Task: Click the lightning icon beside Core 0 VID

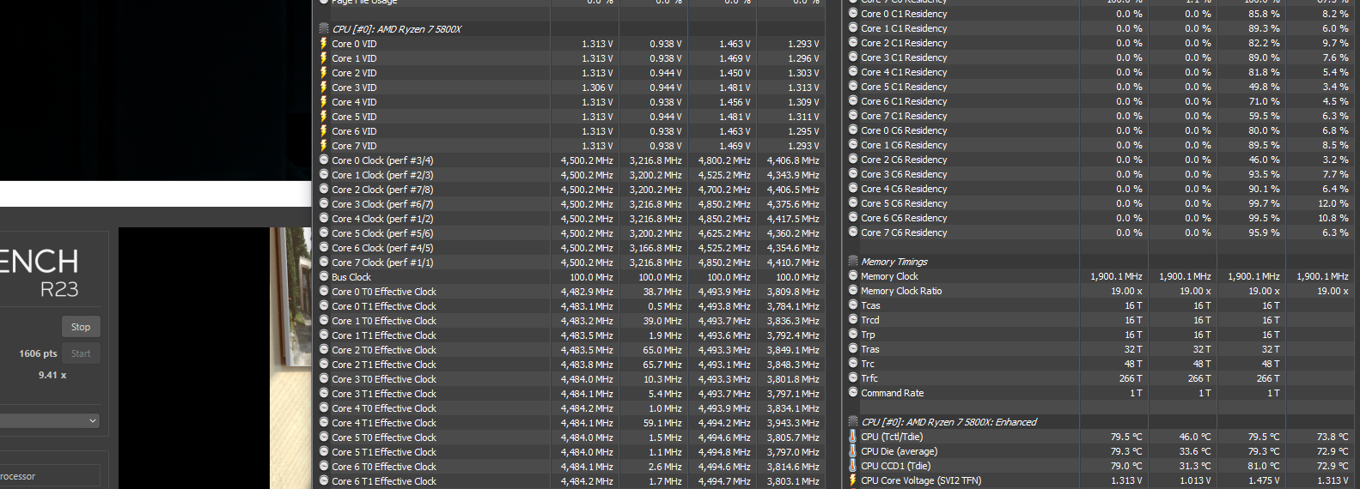Action: [324, 44]
